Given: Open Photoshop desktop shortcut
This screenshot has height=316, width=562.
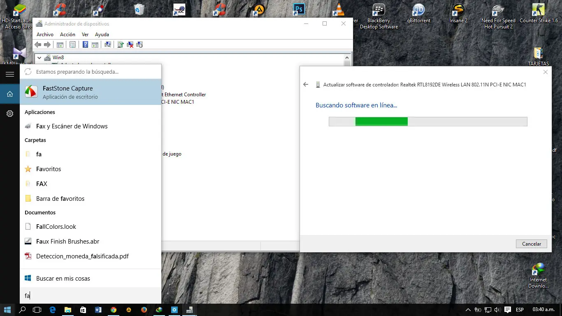Looking at the screenshot, I should [x=298, y=9].
